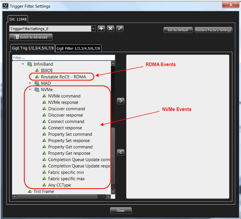The width and height of the screenshot is (241, 219).
Task: Expand the MAD folder node
Action: 30,83
